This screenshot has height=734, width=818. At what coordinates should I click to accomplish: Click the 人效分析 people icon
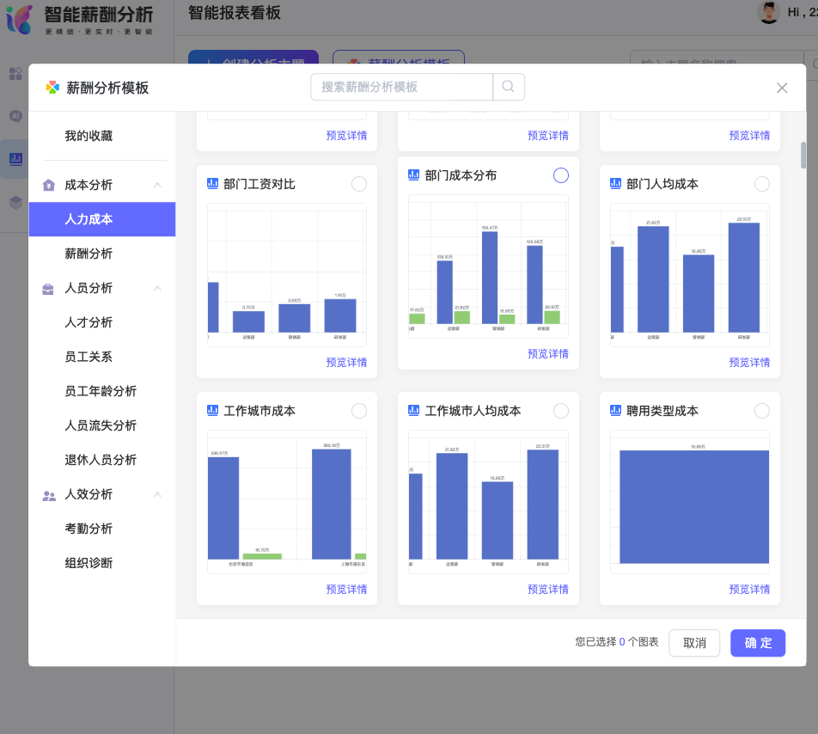(x=49, y=494)
